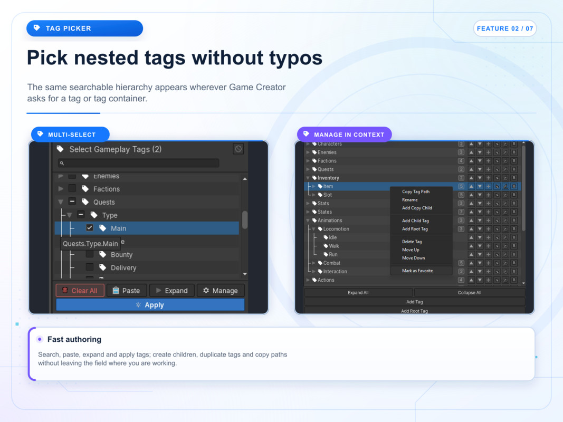Image resolution: width=563 pixels, height=422 pixels.
Task: Click the move-down arrow on the Item row
Action: tap(480, 186)
